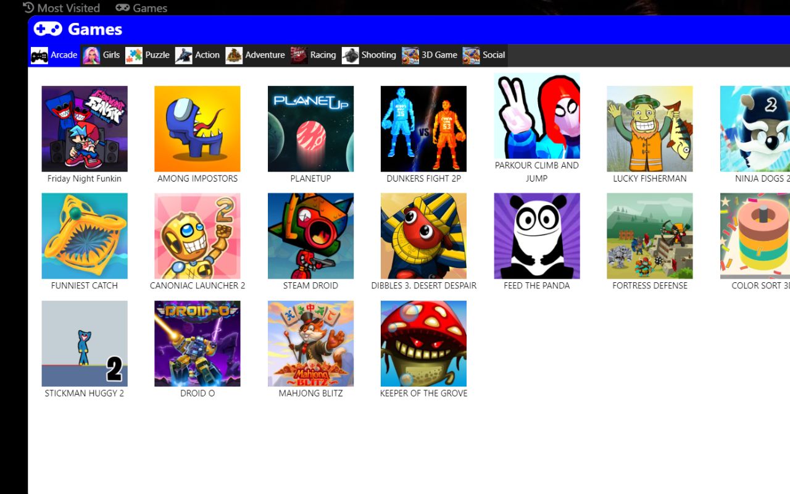Click the CANONIAC LAUNCHER 2 title link

tap(197, 285)
